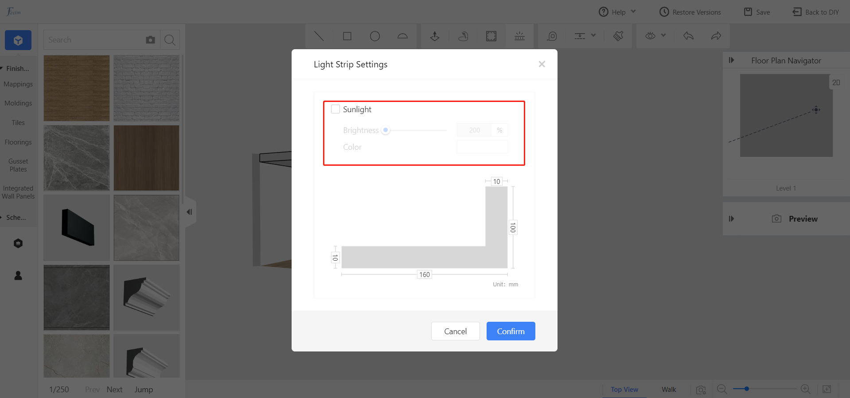This screenshot has height=398, width=850.
Task: Click the user profile icon in sidebar
Action: [x=18, y=275]
